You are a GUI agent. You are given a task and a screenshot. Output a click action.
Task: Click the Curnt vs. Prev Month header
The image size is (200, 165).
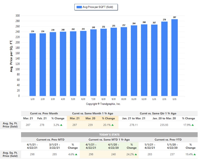click(44, 113)
